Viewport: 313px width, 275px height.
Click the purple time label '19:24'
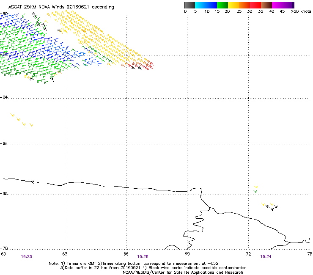(x=266, y=257)
